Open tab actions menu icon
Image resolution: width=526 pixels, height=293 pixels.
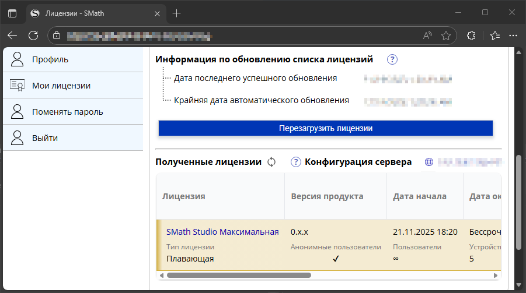coord(12,13)
